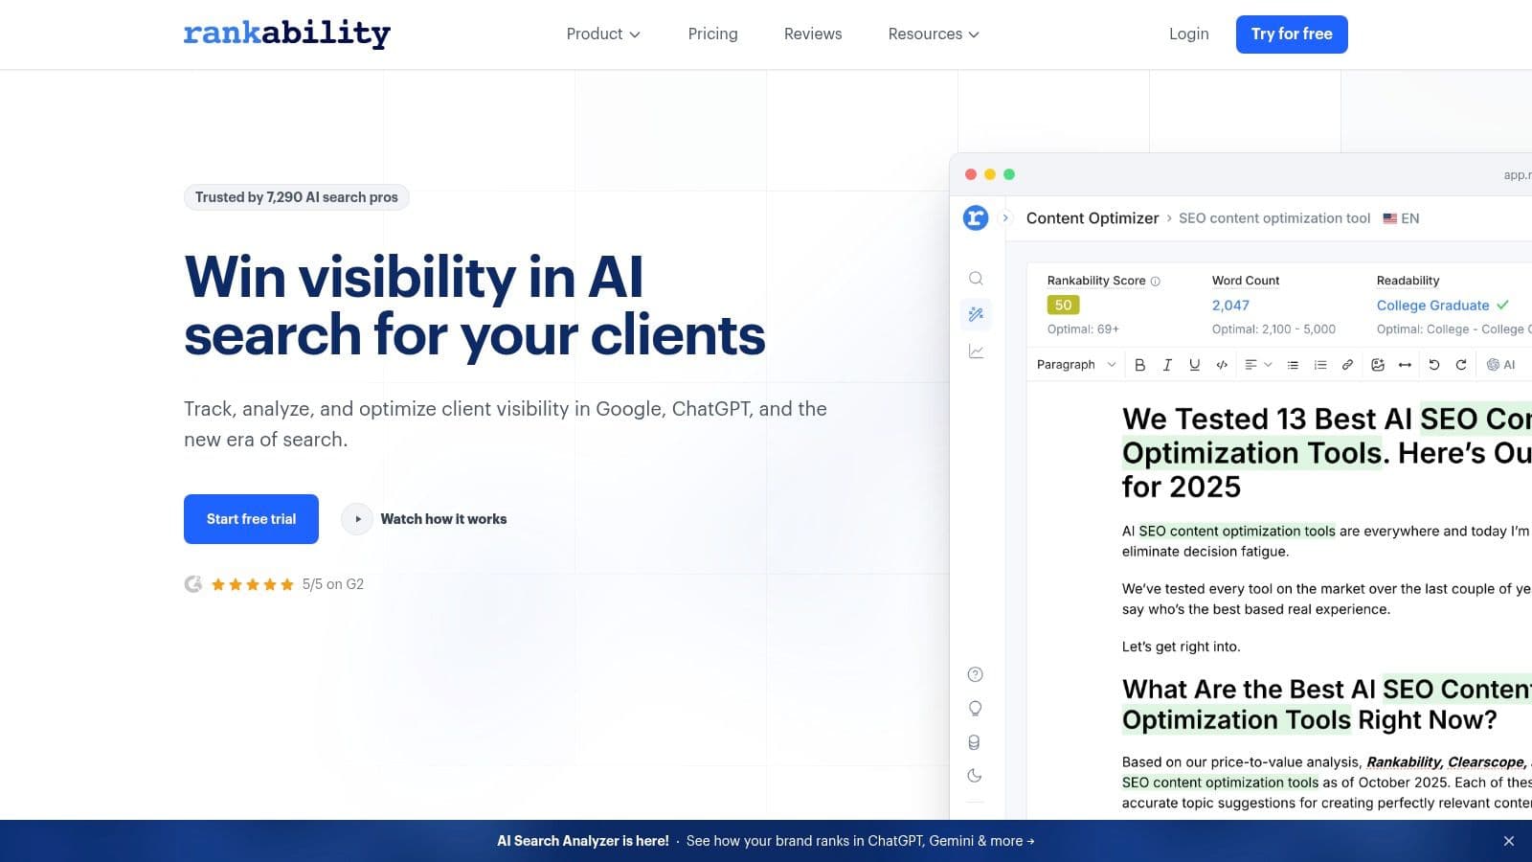Go to the Reviews section

[x=812, y=34]
